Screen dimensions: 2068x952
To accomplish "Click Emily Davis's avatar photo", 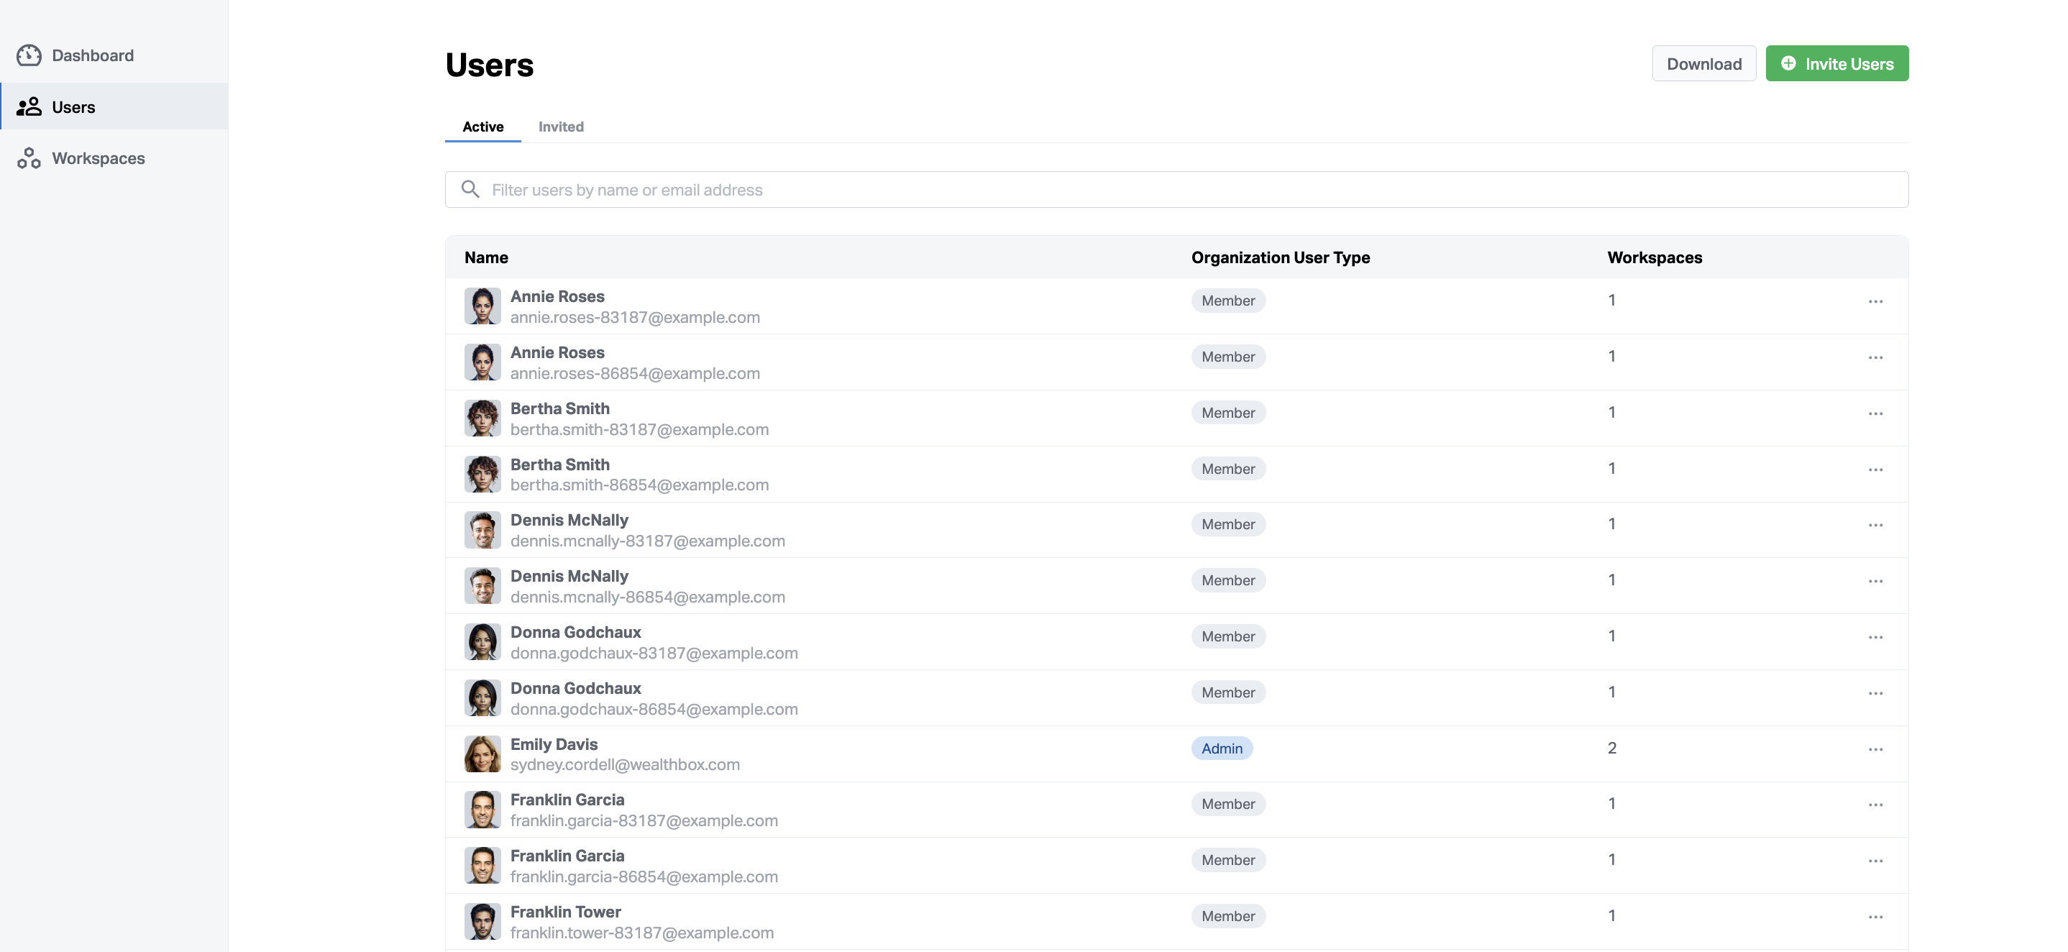I will tap(482, 754).
